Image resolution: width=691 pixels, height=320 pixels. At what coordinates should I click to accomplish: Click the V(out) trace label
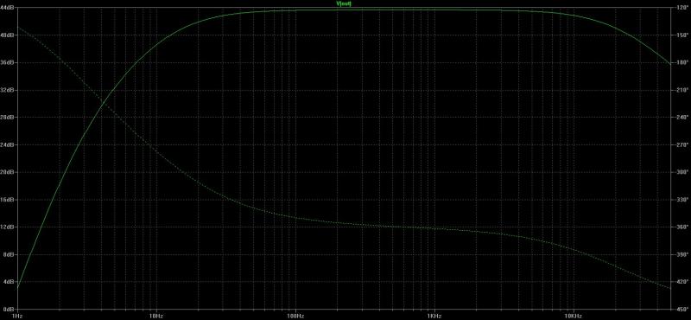(x=344, y=3)
